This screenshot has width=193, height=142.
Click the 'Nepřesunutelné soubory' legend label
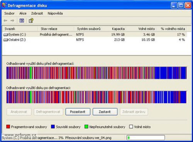[x=107, y=127]
